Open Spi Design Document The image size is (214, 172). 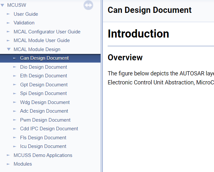tap(43, 93)
